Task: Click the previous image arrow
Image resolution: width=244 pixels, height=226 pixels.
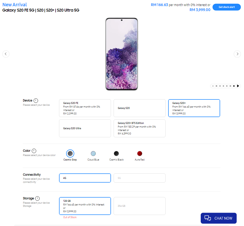Action: tap(6, 54)
